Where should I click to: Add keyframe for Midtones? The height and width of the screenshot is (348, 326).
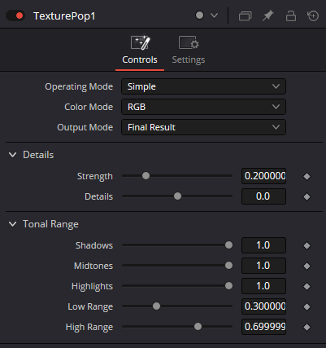click(x=306, y=266)
